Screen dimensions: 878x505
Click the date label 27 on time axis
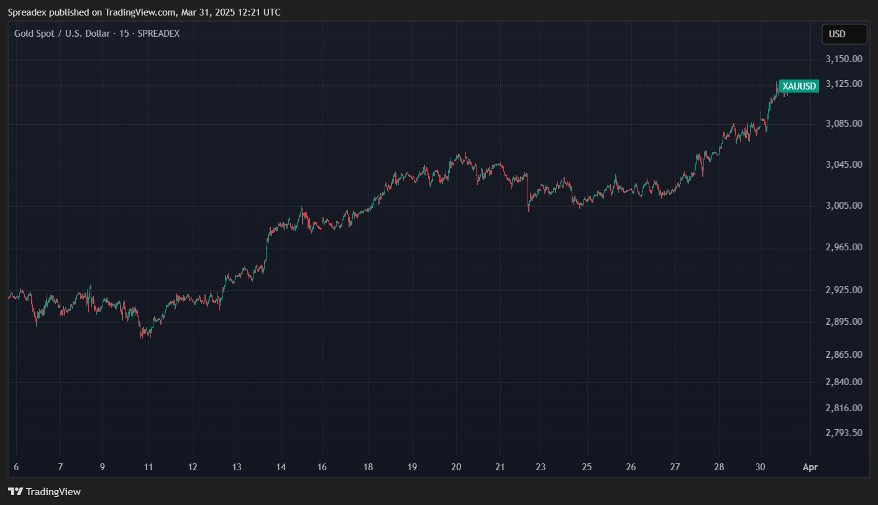675,467
